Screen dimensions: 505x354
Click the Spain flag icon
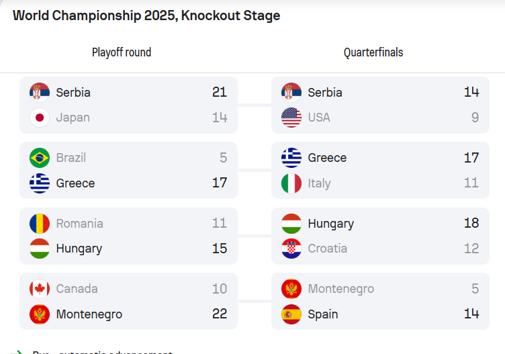pyautogui.click(x=291, y=314)
